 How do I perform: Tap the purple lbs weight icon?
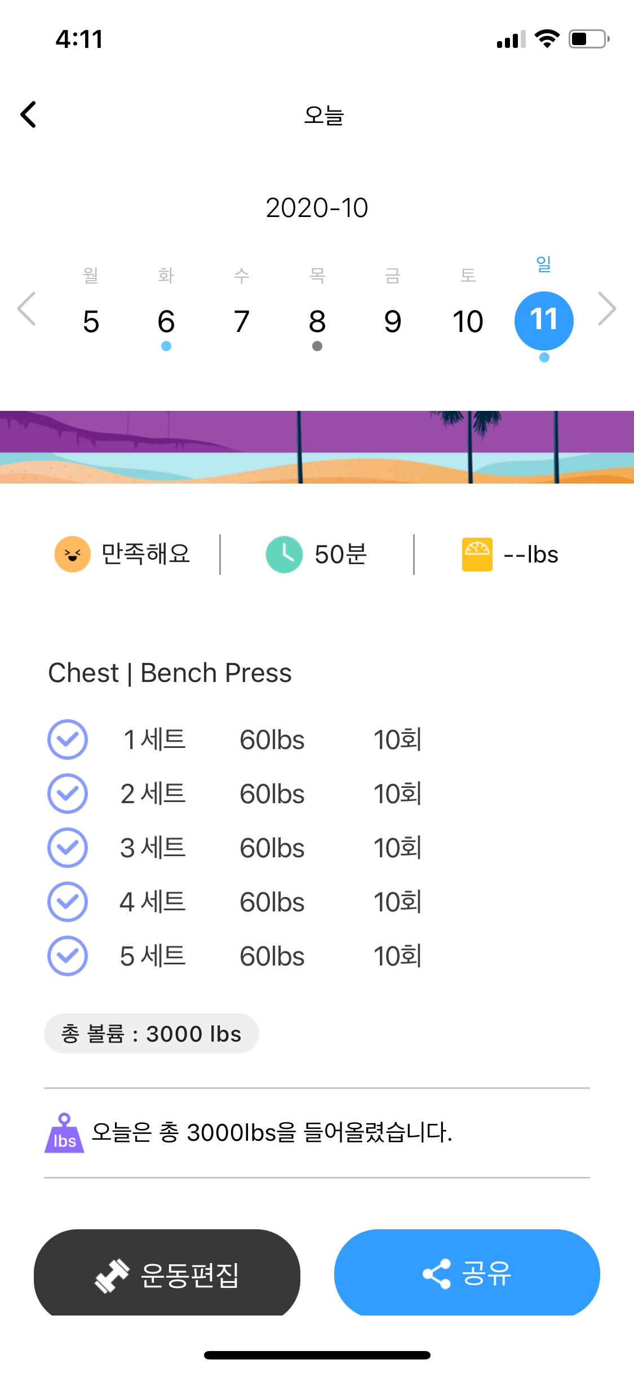(x=64, y=1133)
